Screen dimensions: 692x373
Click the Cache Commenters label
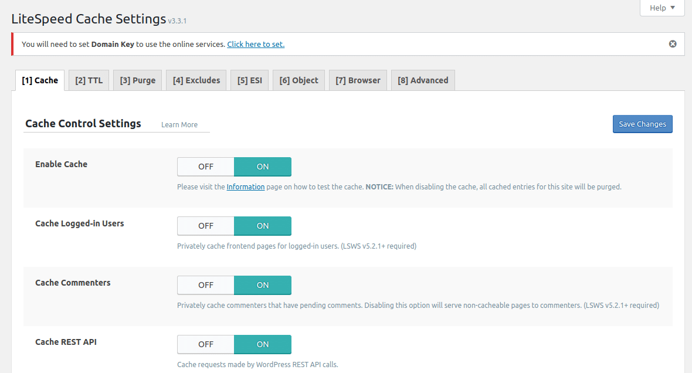tap(73, 283)
